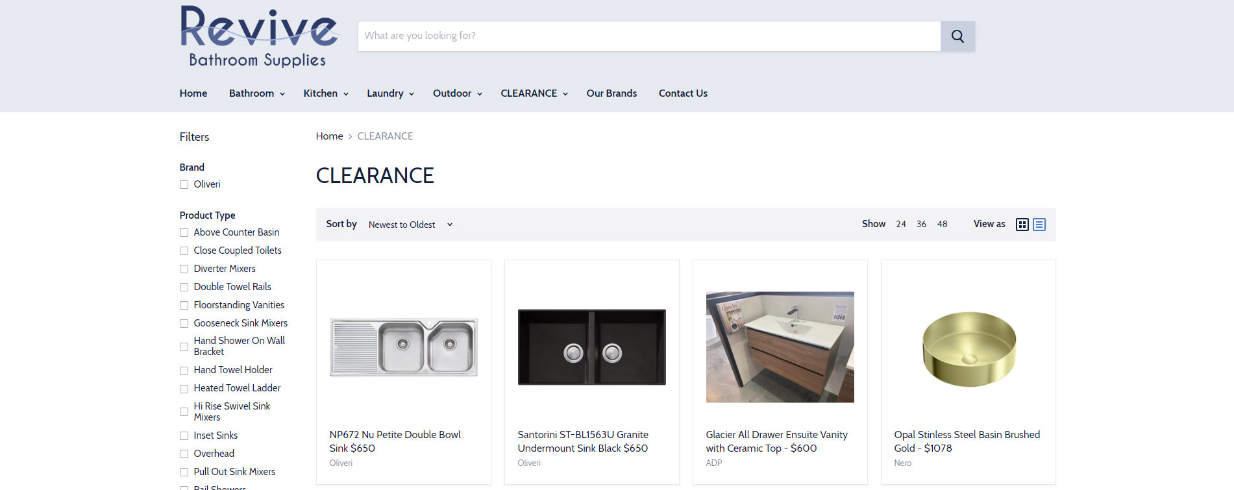Open the Opal brushed gold basin image

coord(968,349)
